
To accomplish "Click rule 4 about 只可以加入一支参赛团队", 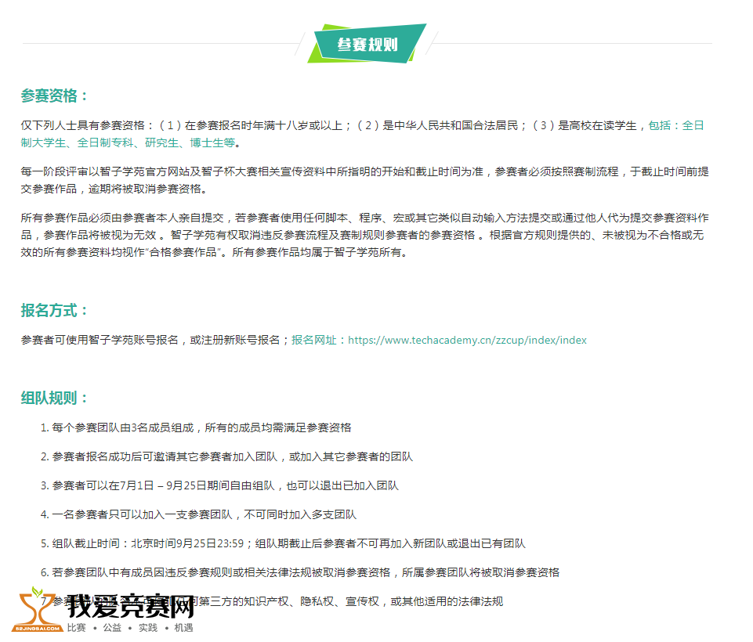I will (198, 514).
